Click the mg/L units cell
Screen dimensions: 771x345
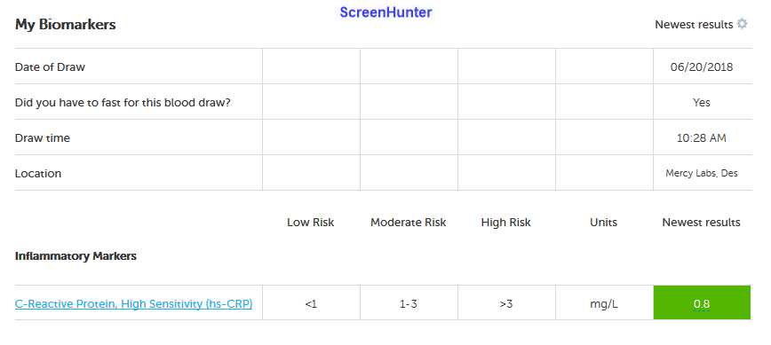(604, 304)
